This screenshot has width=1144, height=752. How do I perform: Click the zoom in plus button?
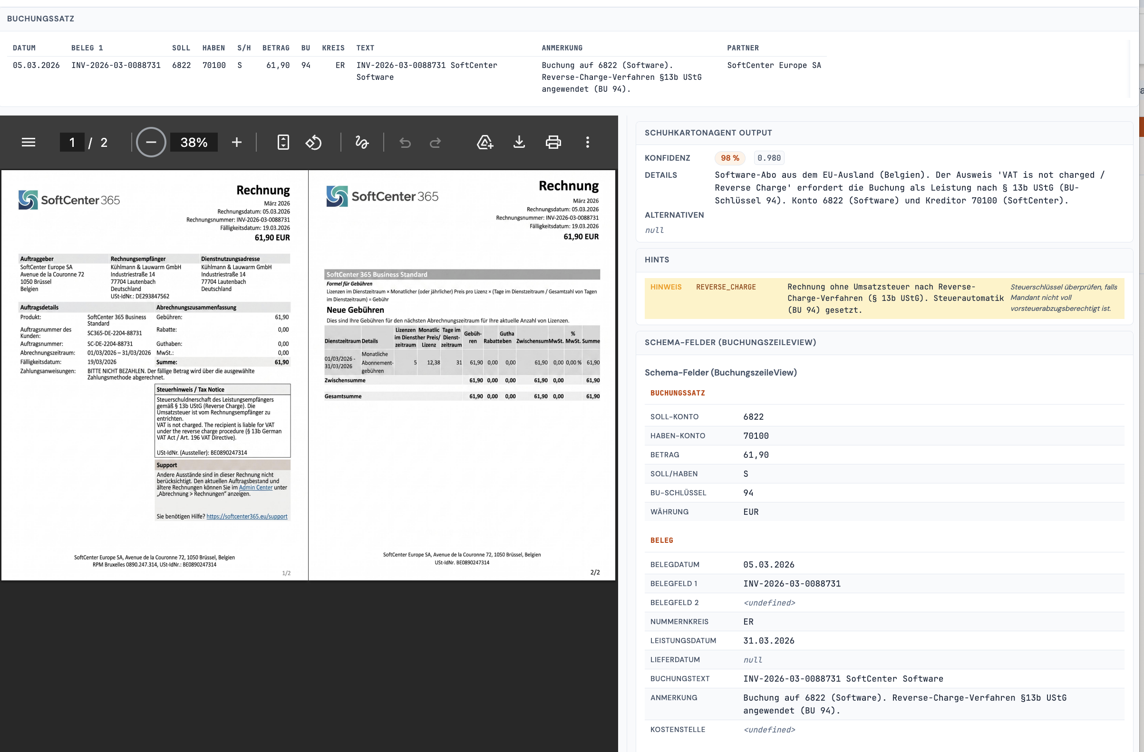point(236,142)
